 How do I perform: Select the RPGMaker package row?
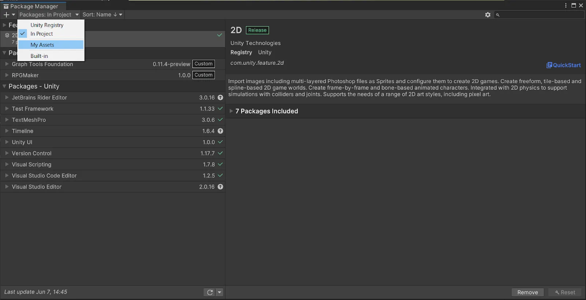(x=112, y=75)
